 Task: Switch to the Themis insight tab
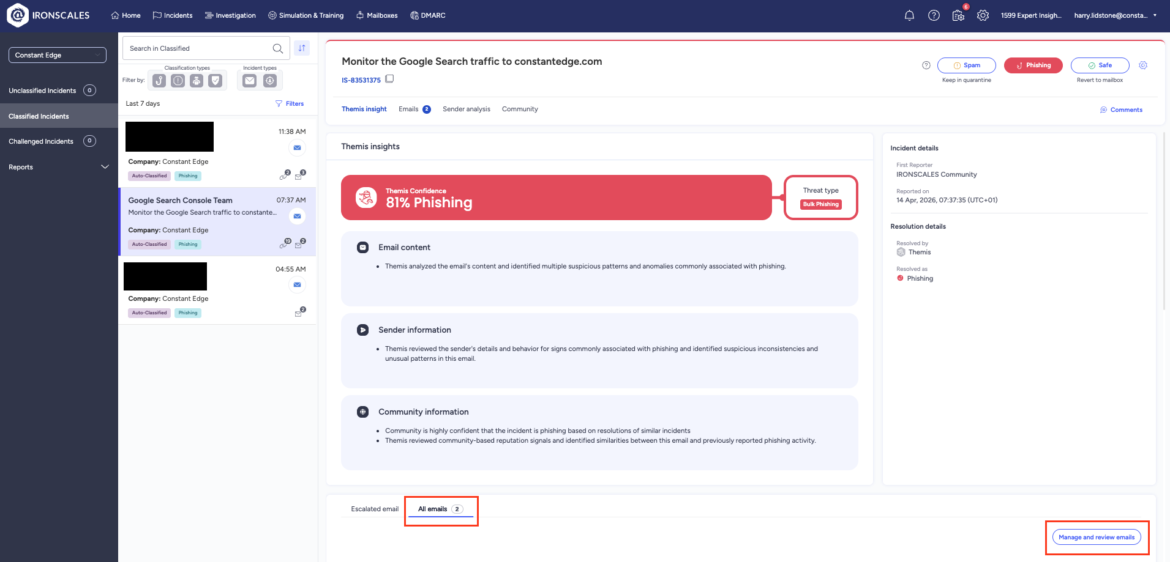364,109
